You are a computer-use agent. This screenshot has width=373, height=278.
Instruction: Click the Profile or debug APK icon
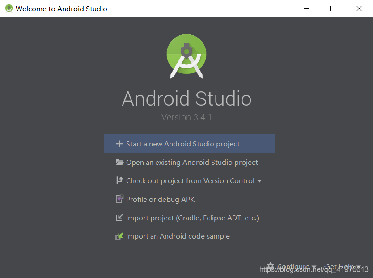pyautogui.click(x=119, y=199)
